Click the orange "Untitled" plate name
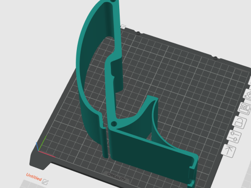 (x=34, y=177)
